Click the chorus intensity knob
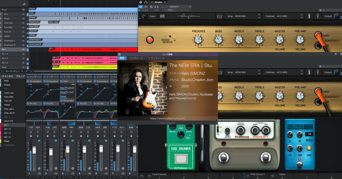This screenshot has width=342, height=179. point(241,130)
